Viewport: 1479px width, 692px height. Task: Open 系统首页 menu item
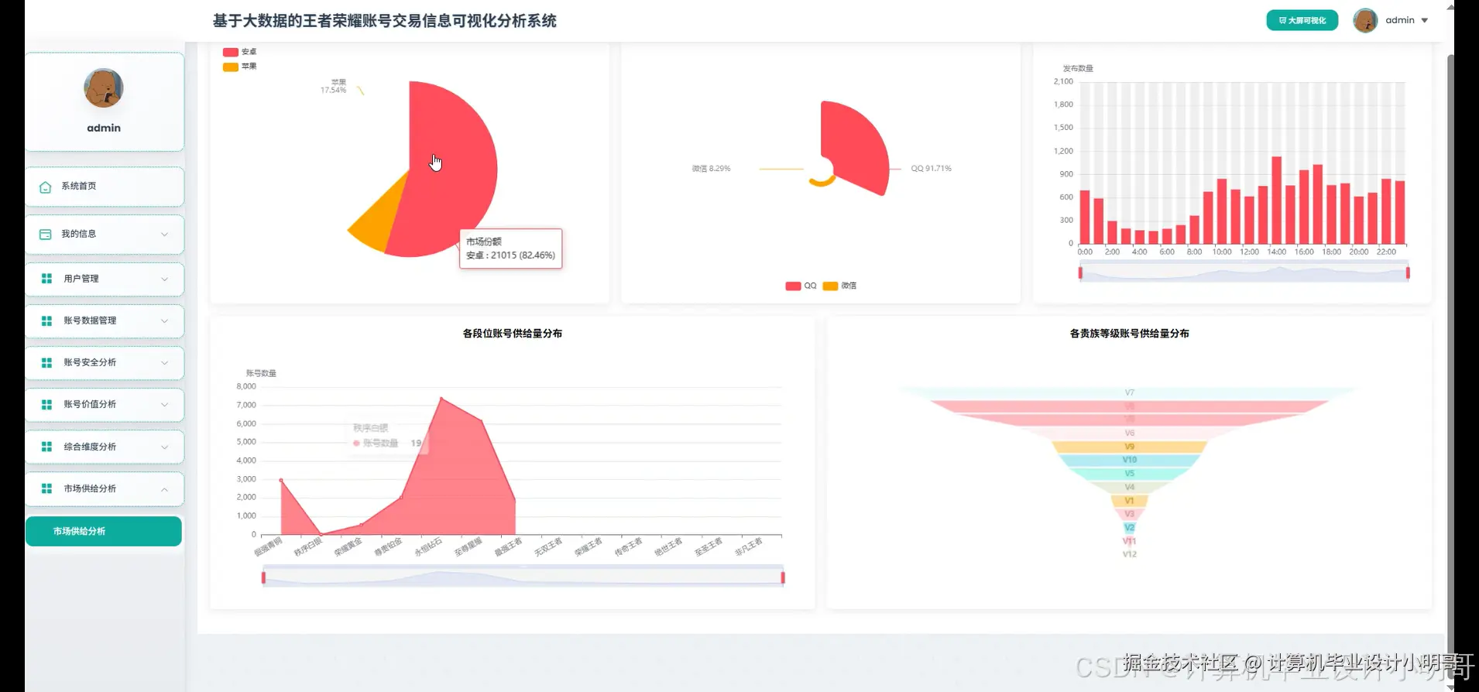click(105, 187)
